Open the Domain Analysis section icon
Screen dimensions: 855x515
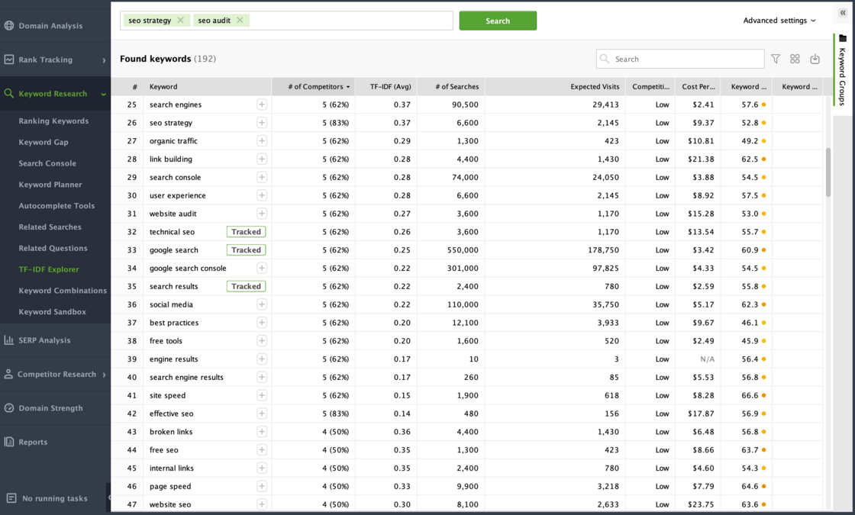[x=11, y=25]
